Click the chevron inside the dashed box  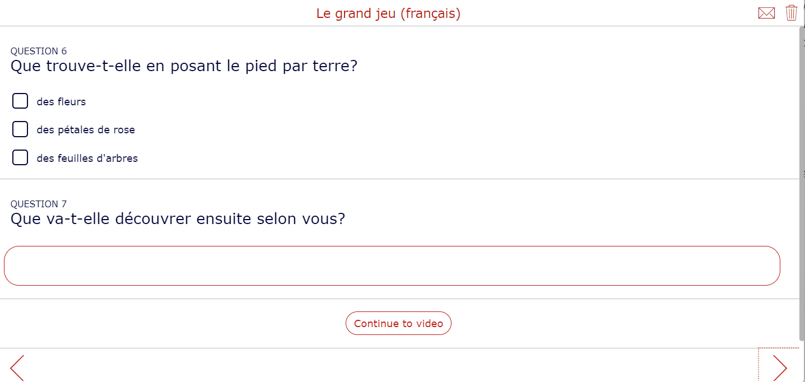point(780,367)
